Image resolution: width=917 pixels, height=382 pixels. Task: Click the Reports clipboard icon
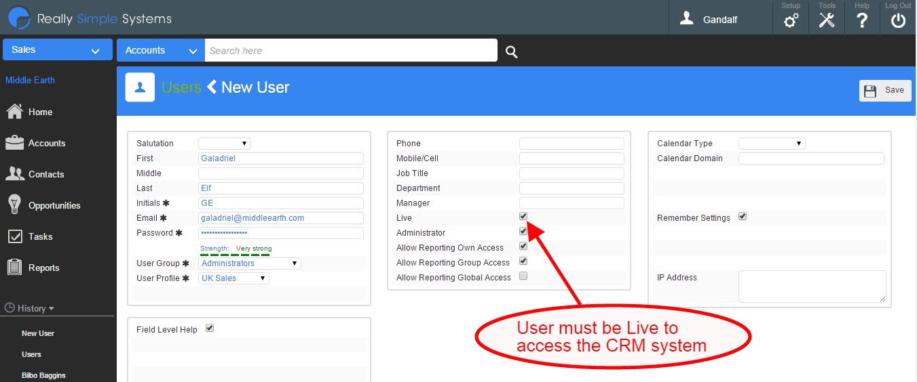point(14,268)
